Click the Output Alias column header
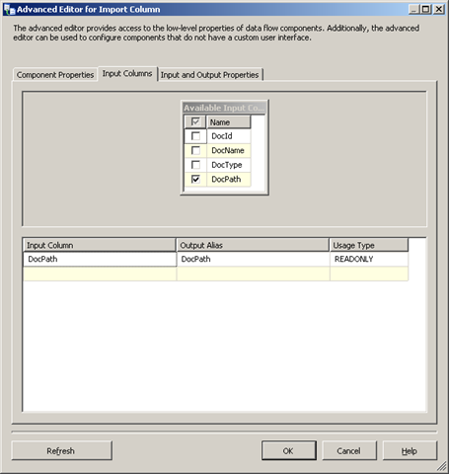449x474 pixels. pos(253,245)
